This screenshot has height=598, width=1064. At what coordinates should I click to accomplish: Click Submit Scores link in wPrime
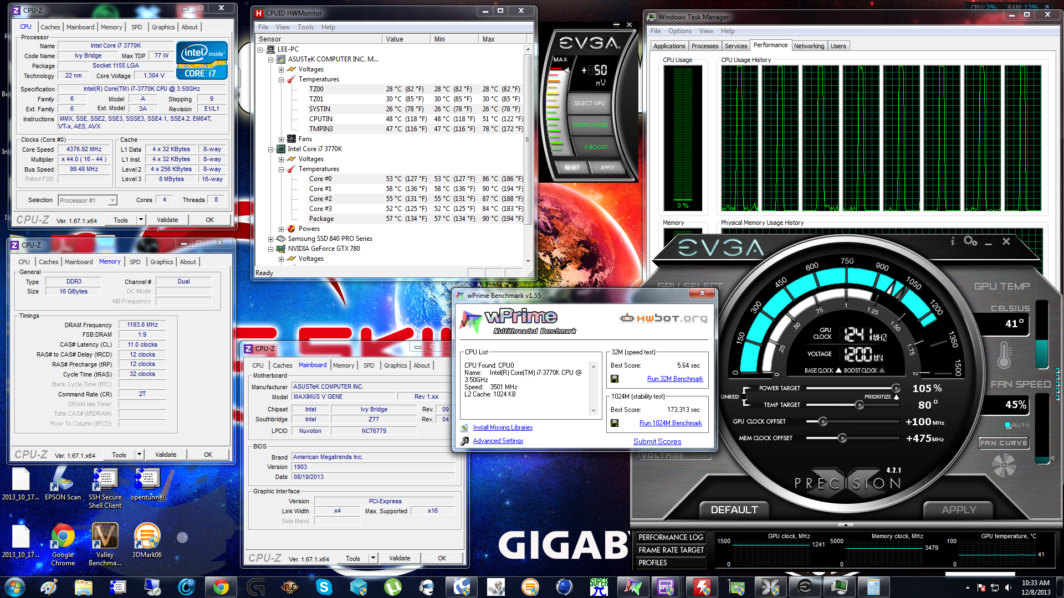(x=657, y=441)
